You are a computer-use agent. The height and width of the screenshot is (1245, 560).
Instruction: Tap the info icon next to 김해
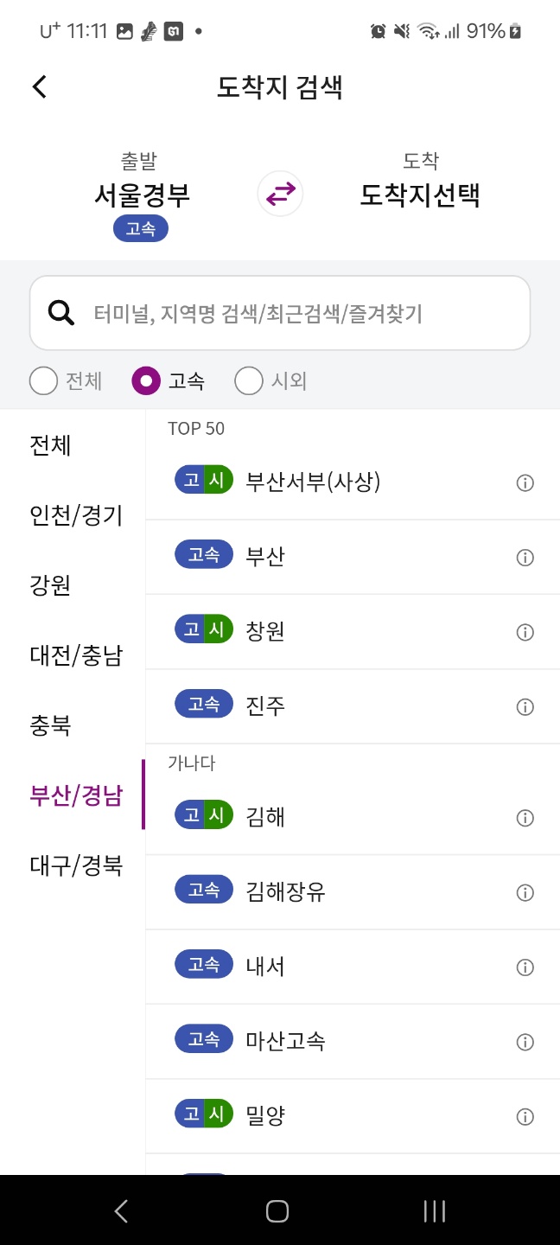coord(525,817)
